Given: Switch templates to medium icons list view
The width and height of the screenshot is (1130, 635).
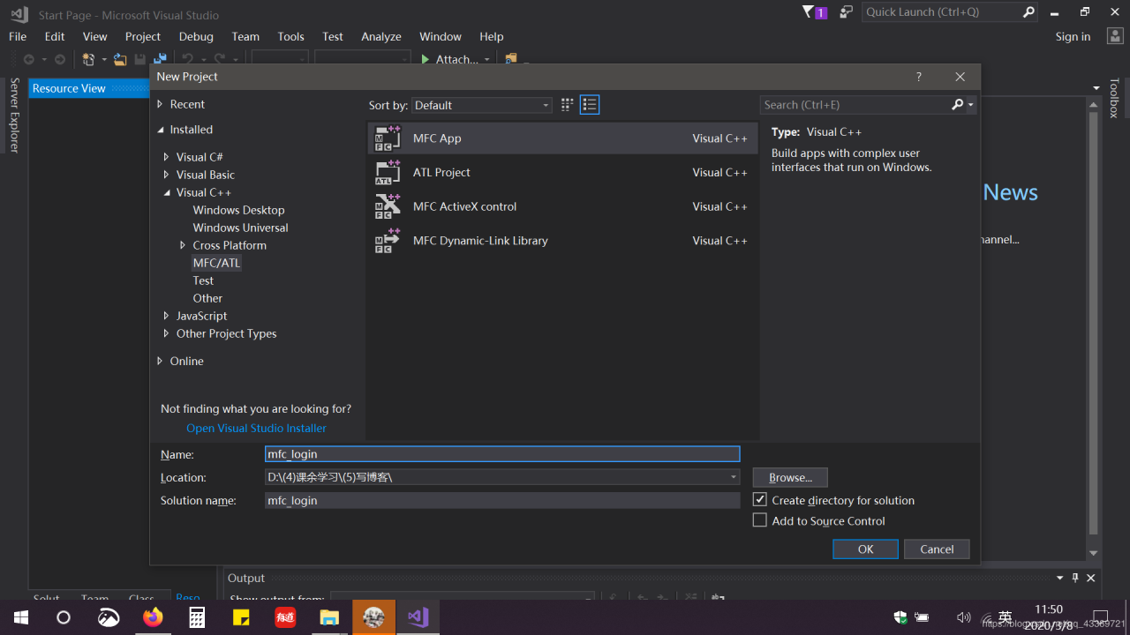Looking at the screenshot, I should [x=590, y=105].
